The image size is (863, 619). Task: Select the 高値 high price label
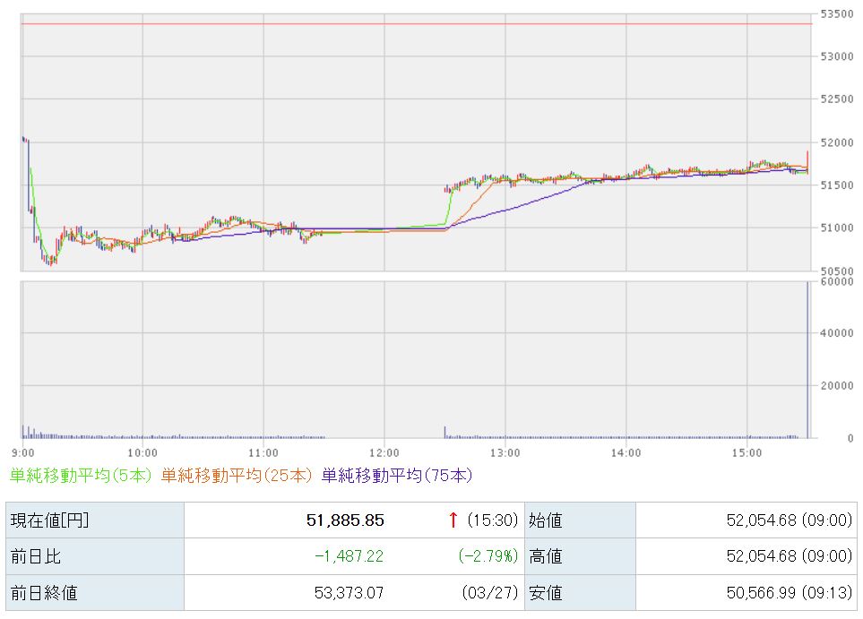[x=546, y=556]
